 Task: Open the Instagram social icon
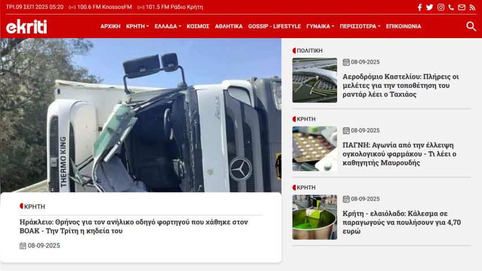click(441, 8)
